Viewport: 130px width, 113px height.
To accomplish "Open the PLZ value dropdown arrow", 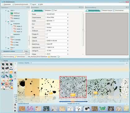I will point(68,24).
